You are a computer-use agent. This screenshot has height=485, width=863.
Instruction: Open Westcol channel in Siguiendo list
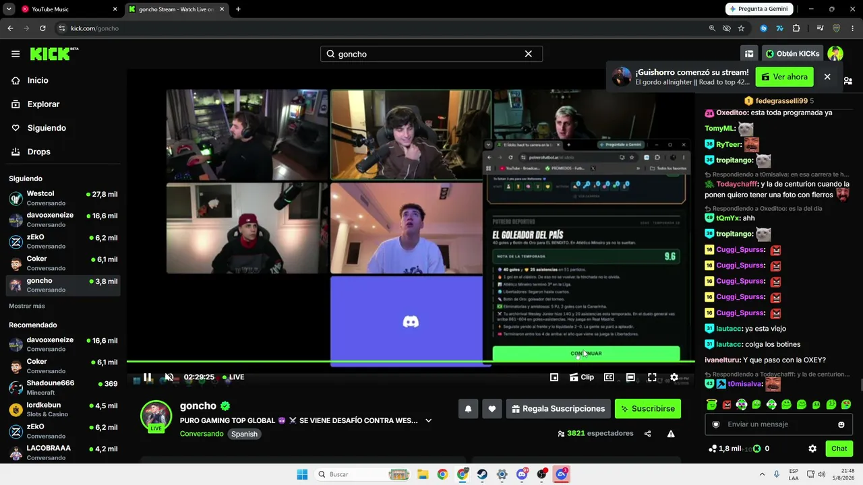pyautogui.click(x=63, y=198)
